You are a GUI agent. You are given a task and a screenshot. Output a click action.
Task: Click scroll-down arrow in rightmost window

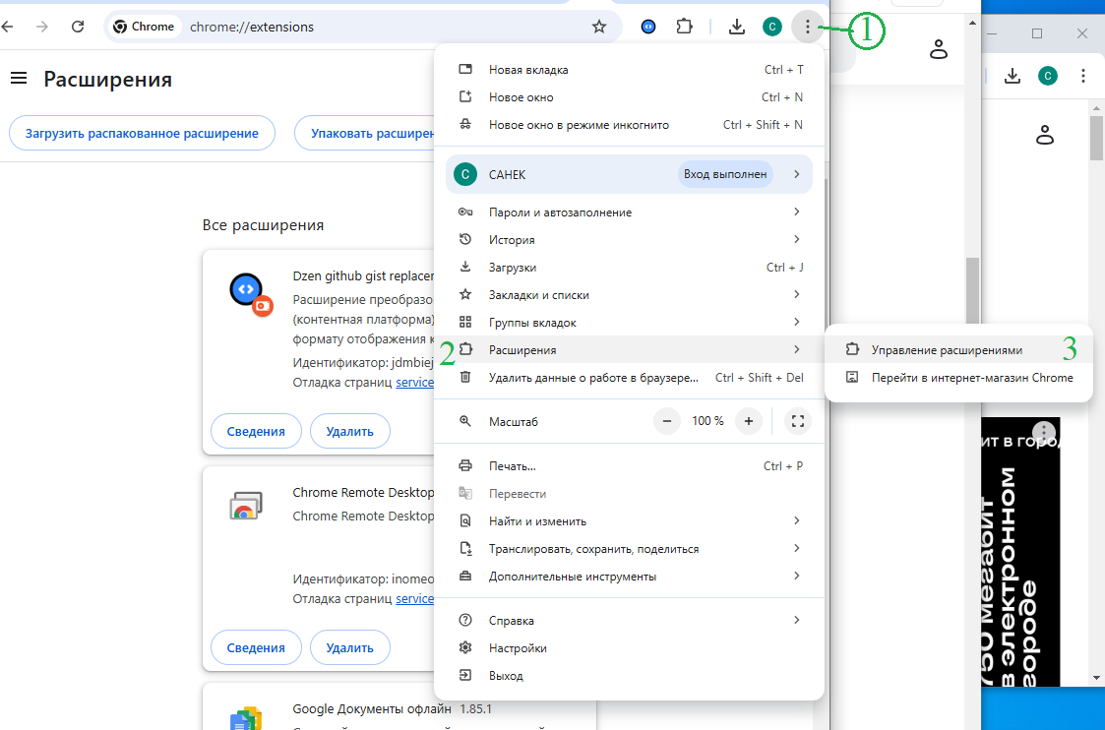tap(1096, 678)
